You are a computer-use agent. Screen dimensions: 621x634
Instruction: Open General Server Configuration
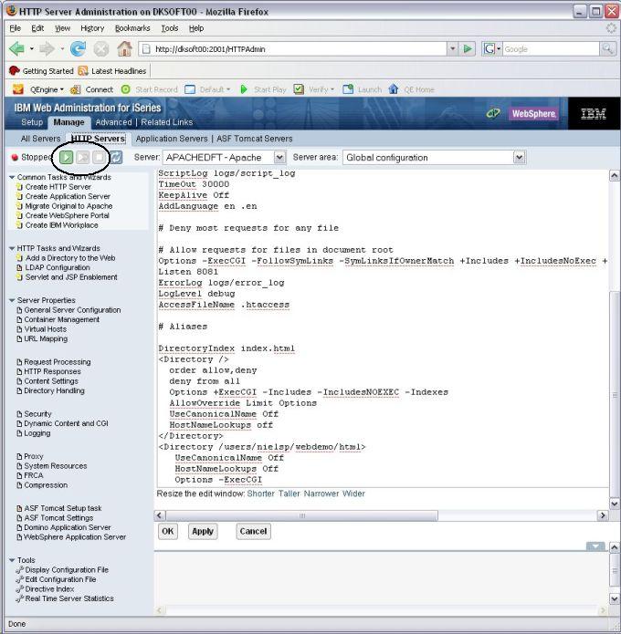click(72, 310)
